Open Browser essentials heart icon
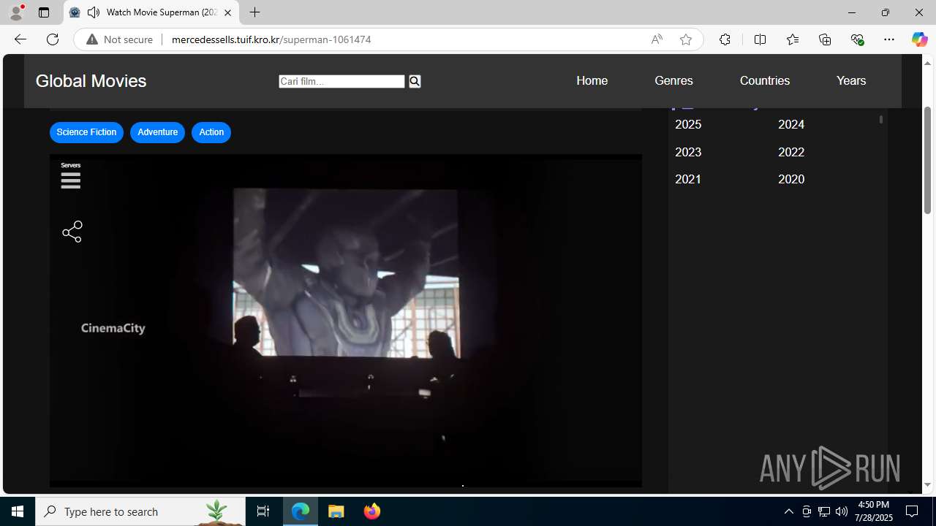This screenshot has width=936, height=526. pos(857,39)
